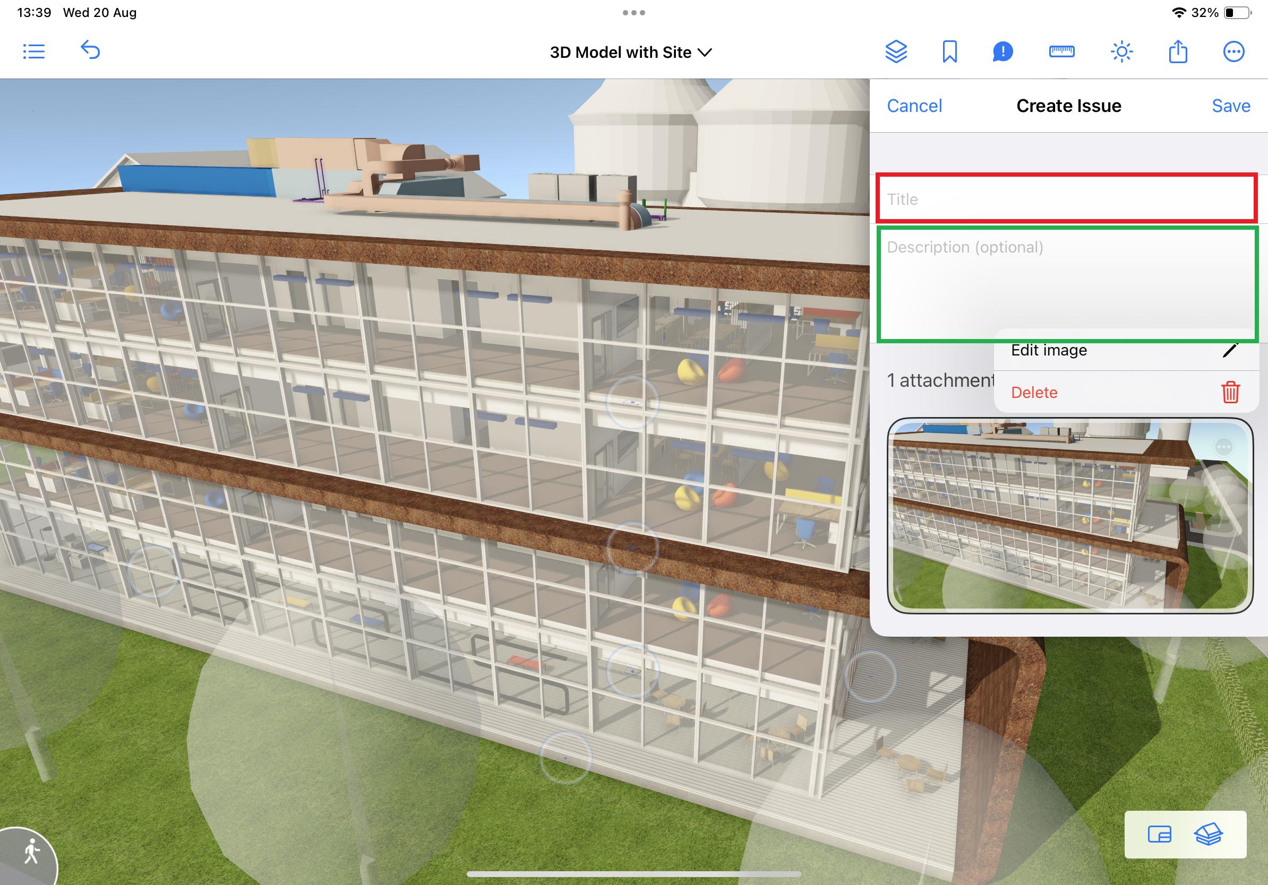Cancel the Create Issue form
Viewport: 1268px width, 885px height.
point(914,106)
